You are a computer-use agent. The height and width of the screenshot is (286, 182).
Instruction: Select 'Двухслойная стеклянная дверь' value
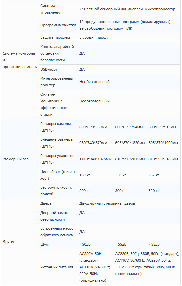(x=107, y=203)
